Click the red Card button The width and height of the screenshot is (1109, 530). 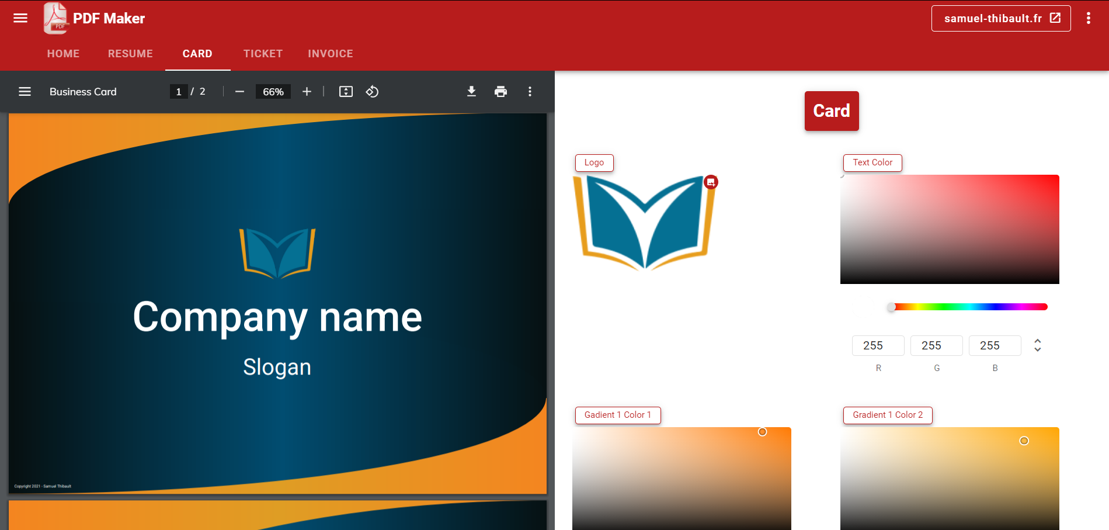[x=831, y=111]
